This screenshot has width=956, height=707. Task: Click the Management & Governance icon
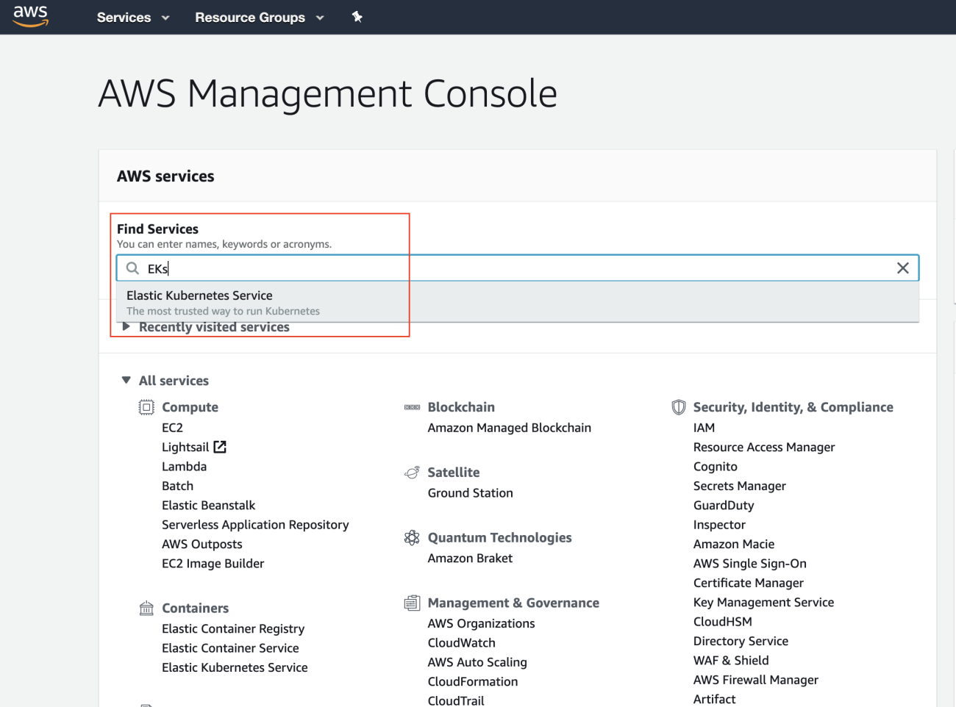[412, 603]
